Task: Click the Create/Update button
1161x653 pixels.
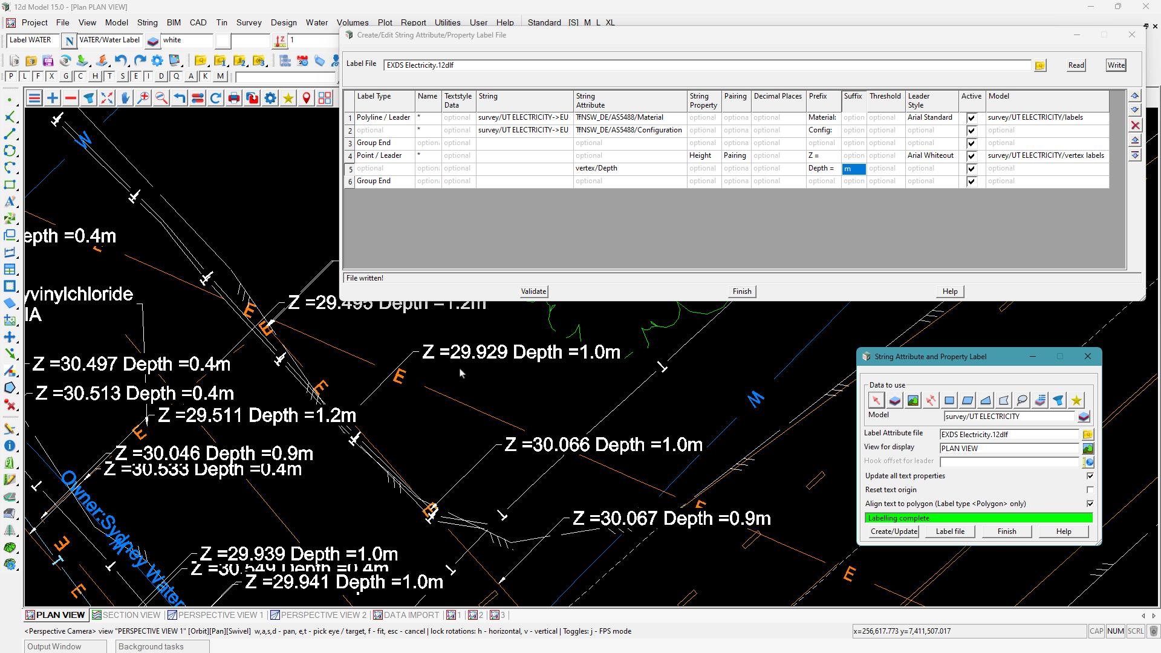Action: click(x=894, y=531)
